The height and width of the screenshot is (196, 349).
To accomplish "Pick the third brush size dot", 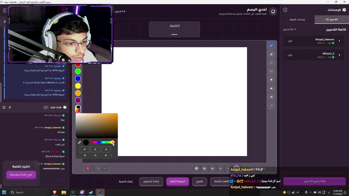I will tap(212, 169).
